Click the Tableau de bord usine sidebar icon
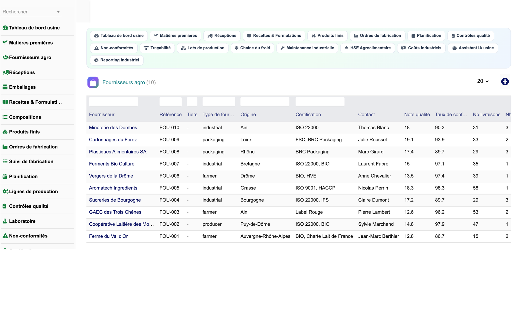 (x=5, y=28)
